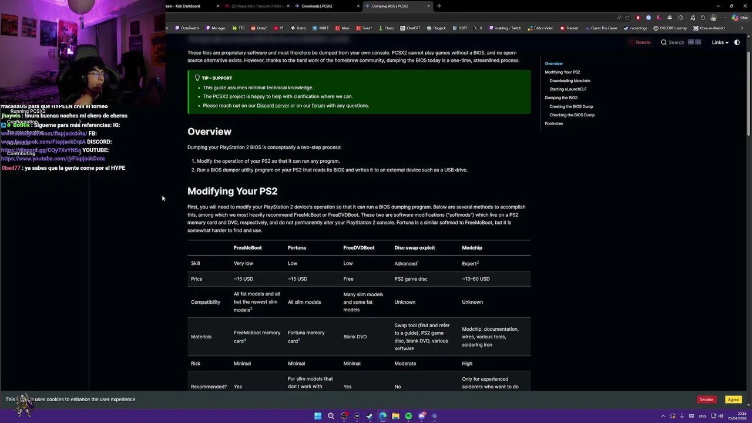The image size is (752, 423).
Task: Open the forum link in tip box
Action: point(318,106)
